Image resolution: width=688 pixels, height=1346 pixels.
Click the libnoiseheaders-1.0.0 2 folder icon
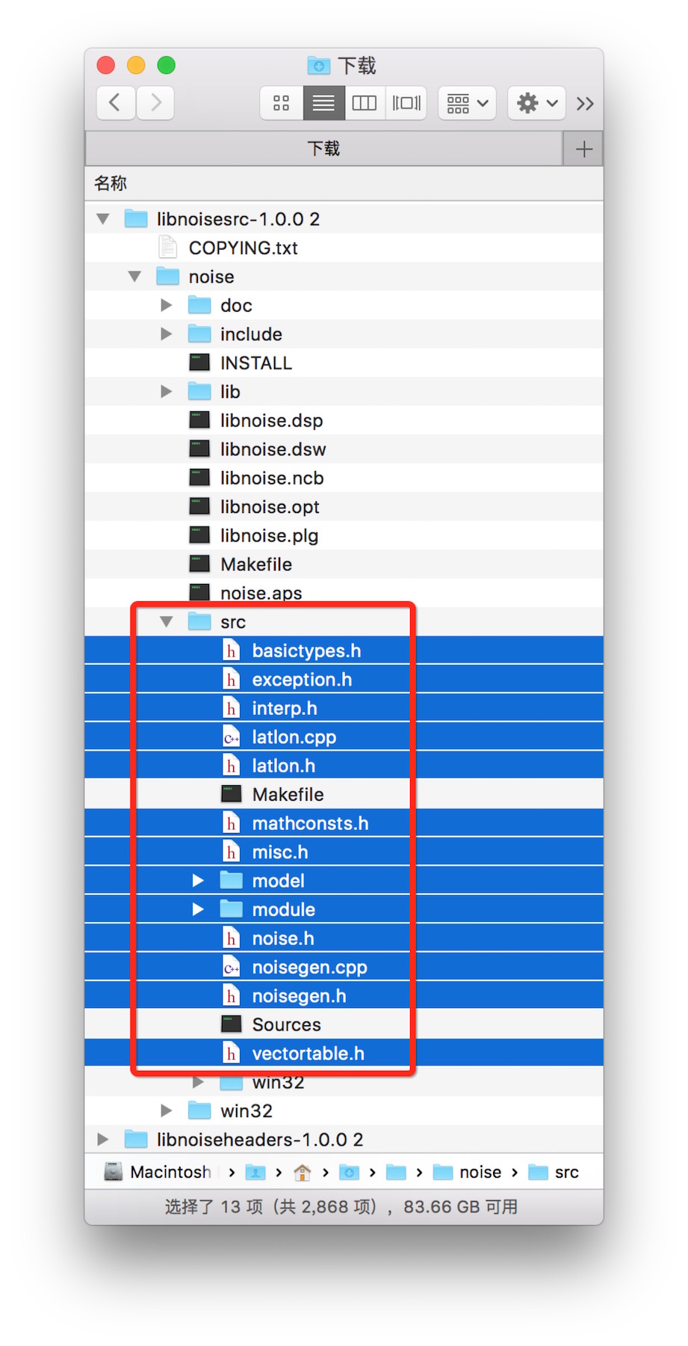[x=136, y=1139]
